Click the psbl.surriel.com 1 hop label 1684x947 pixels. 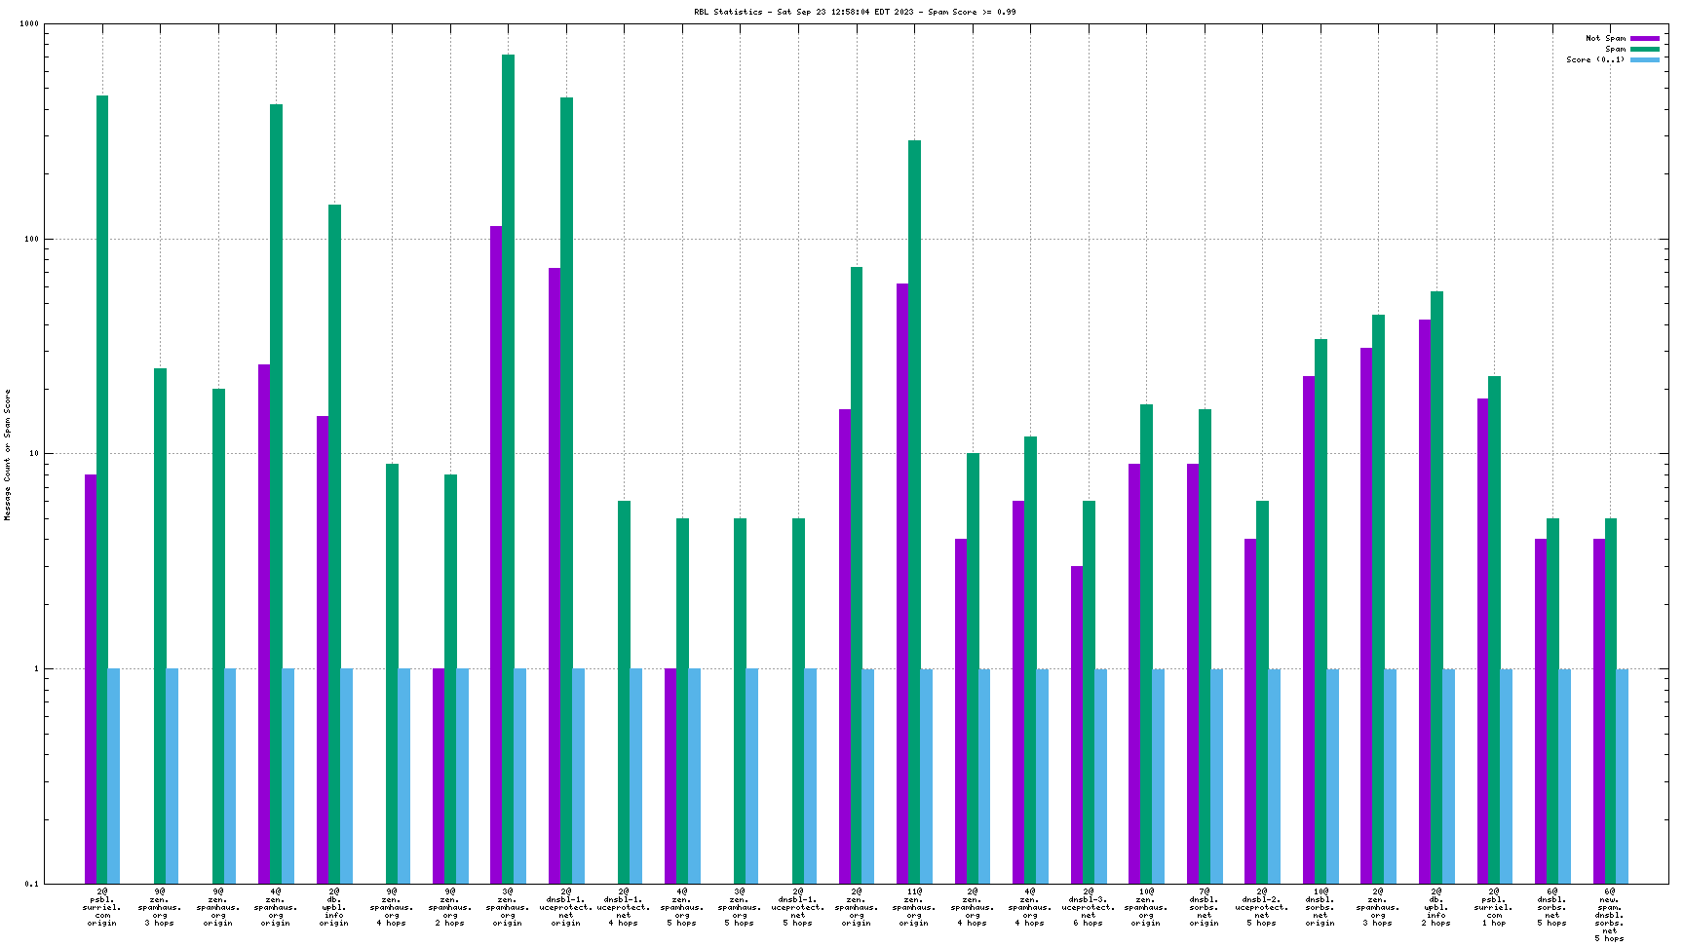1493,906
